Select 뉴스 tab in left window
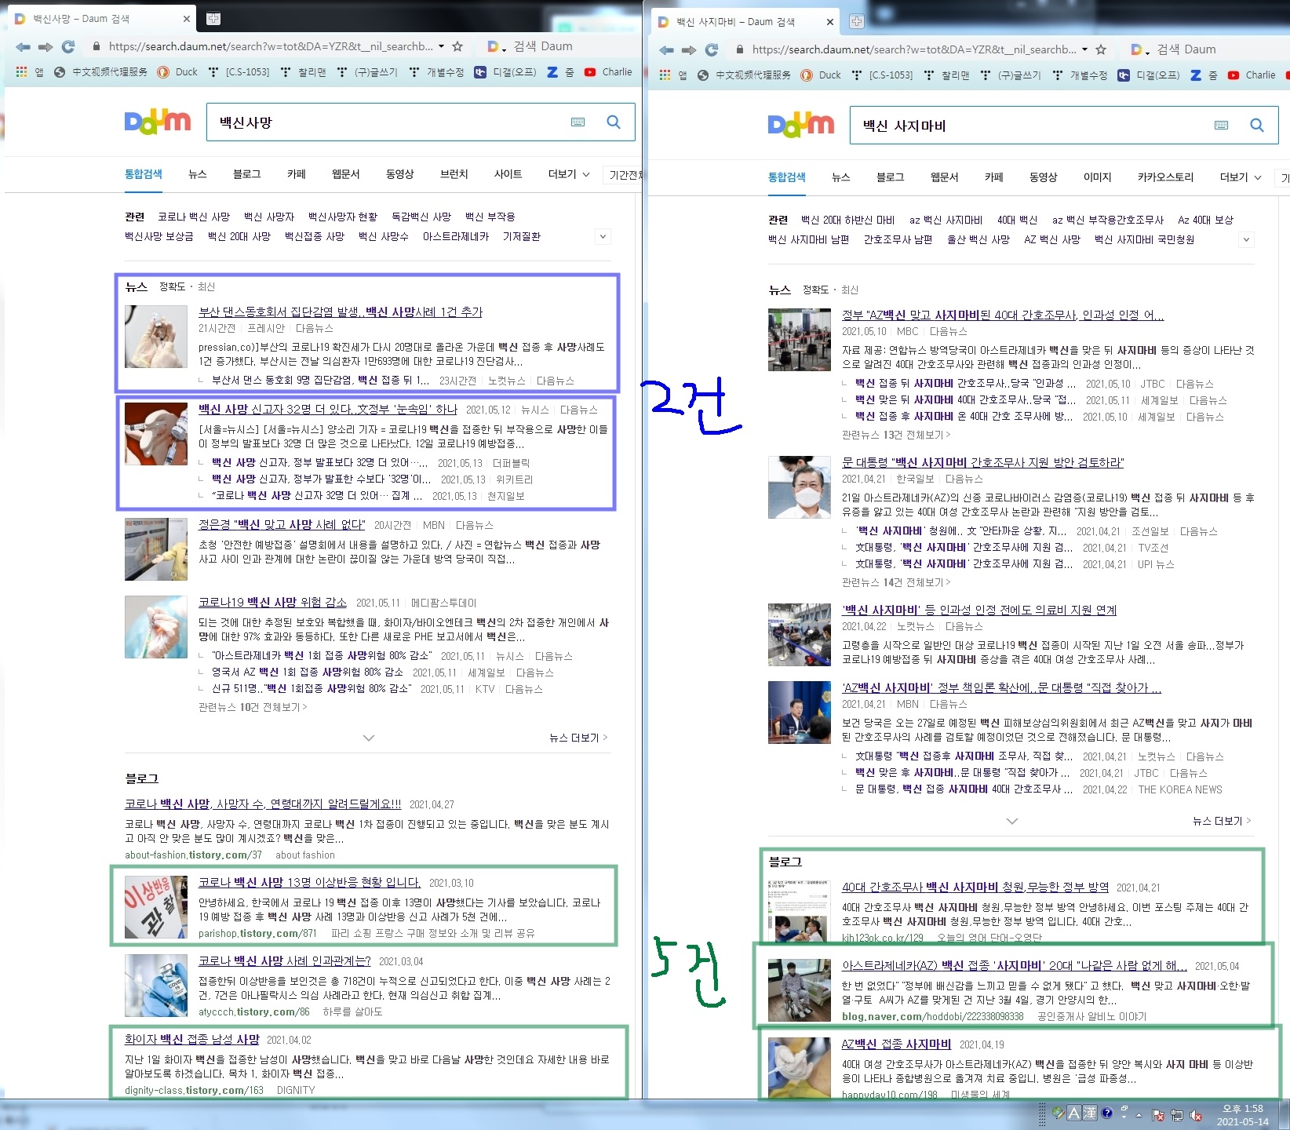 click(x=198, y=174)
